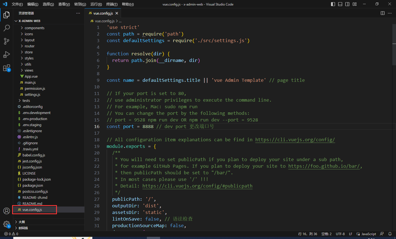Open .env.development file
Image resolution: width=396 pixels, height=239 pixels.
coord(49,113)
